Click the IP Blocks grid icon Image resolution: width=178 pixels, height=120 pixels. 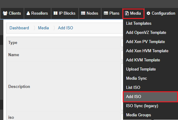point(56,13)
